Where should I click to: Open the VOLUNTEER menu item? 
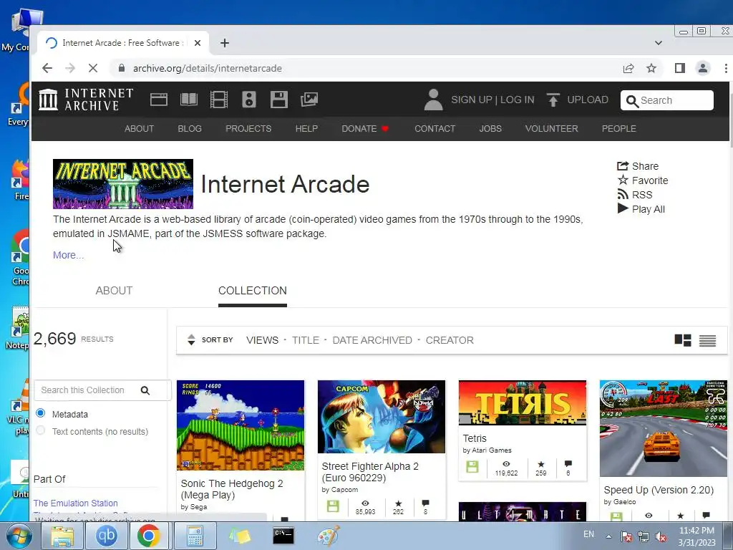551,129
